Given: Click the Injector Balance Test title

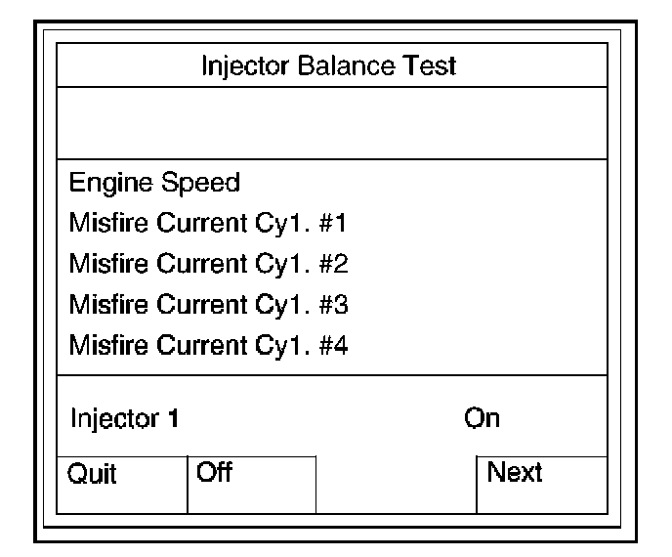Looking at the screenshot, I should [x=329, y=67].
